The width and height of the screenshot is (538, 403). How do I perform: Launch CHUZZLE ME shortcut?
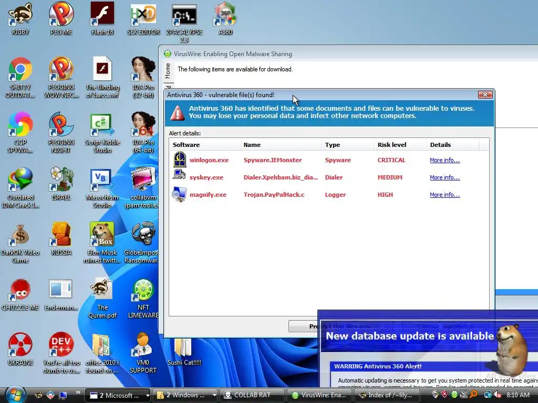[x=20, y=294]
